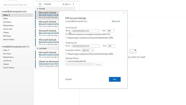Check Use an existing data file

[67, 61]
